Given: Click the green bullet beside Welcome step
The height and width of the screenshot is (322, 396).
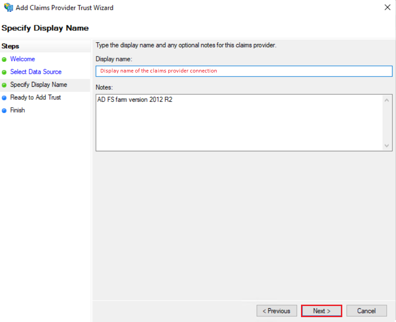Looking at the screenshot, I should coord(4,60).
